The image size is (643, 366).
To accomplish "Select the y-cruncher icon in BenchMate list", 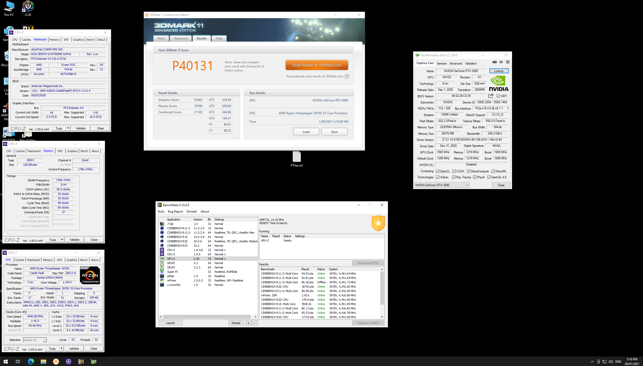I will coord(162,285).
